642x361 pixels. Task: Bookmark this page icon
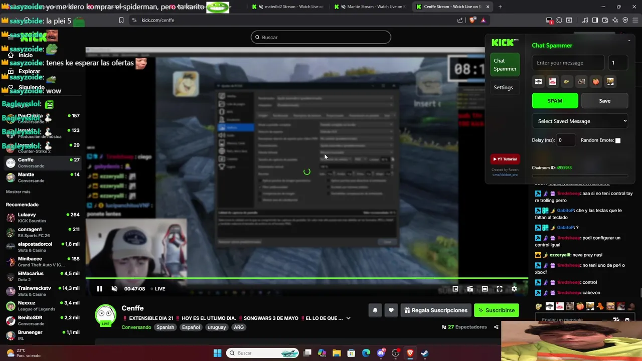121,20
